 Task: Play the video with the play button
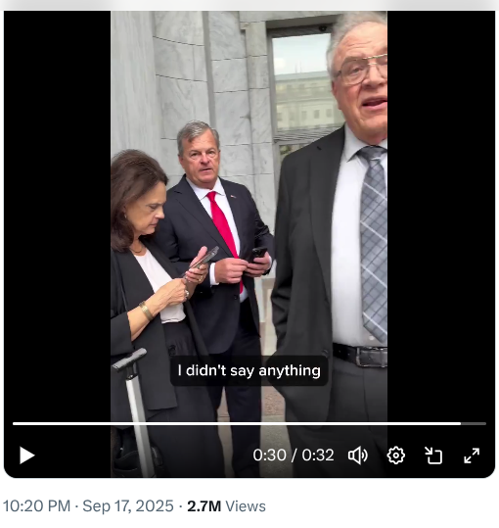pyautogui.click(x=26, y=456)
